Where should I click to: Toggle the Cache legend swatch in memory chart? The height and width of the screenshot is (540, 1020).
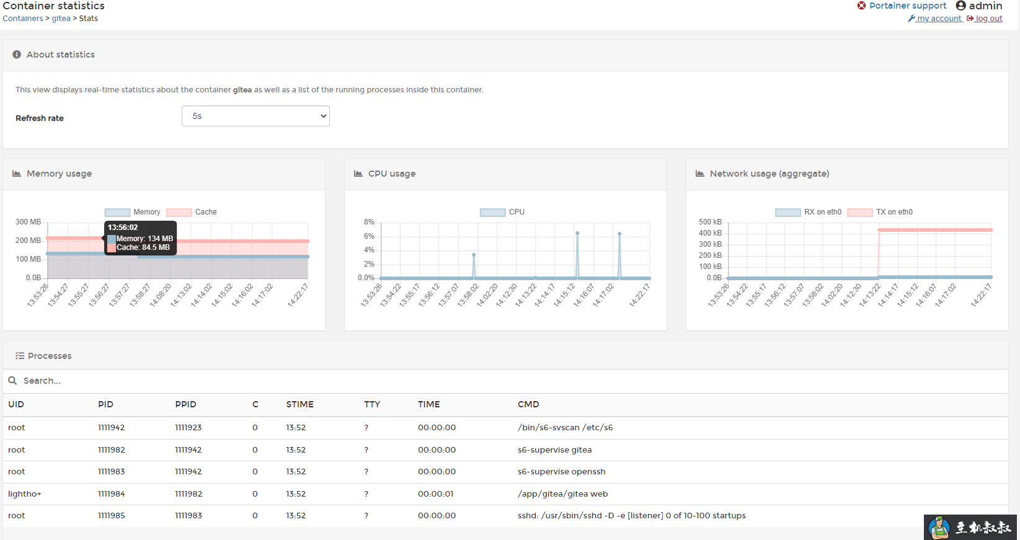coord(179,212)
